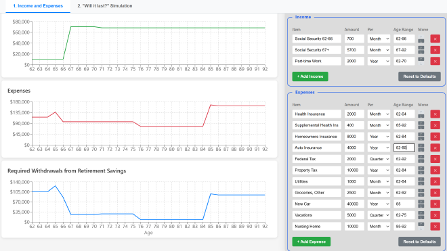Delete the Vacations expense row

pyautogui.click(x=435, y=215)
